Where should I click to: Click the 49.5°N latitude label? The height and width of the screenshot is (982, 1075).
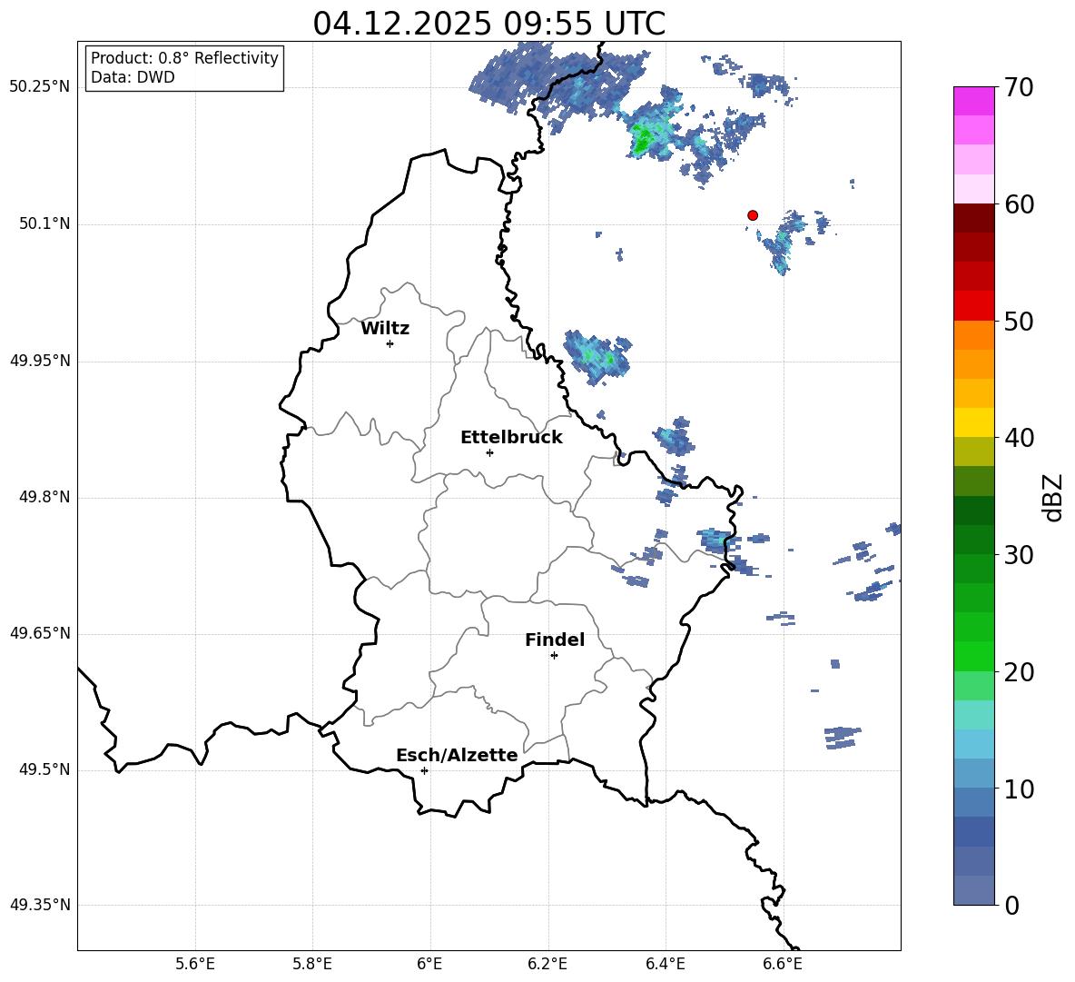[x=44, y=769]
